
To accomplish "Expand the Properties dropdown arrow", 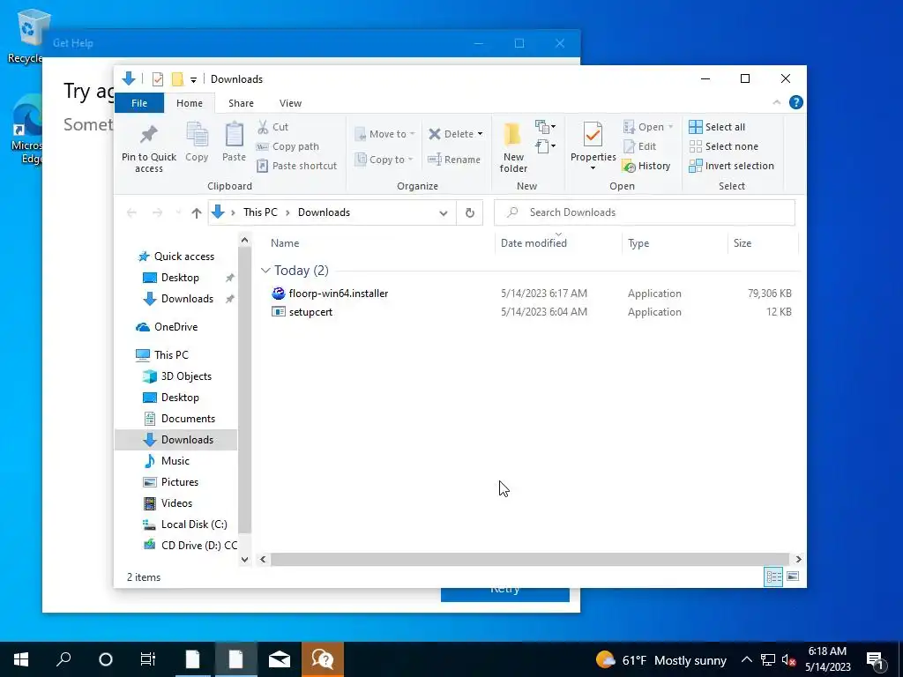I will tap(593, 168).
